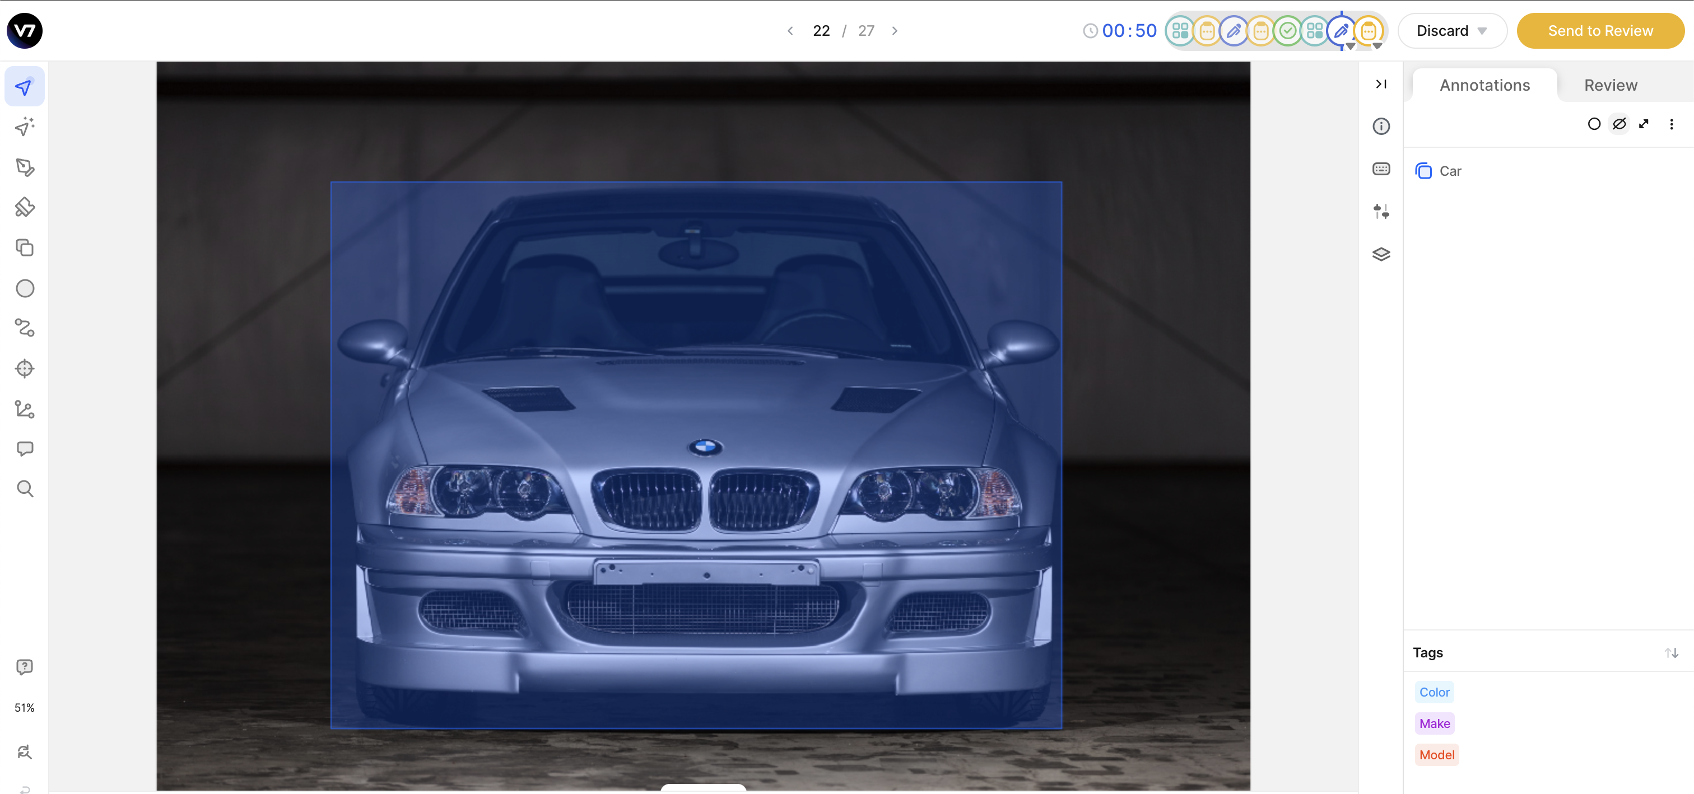Select the Polyline tool

point(24,328)
